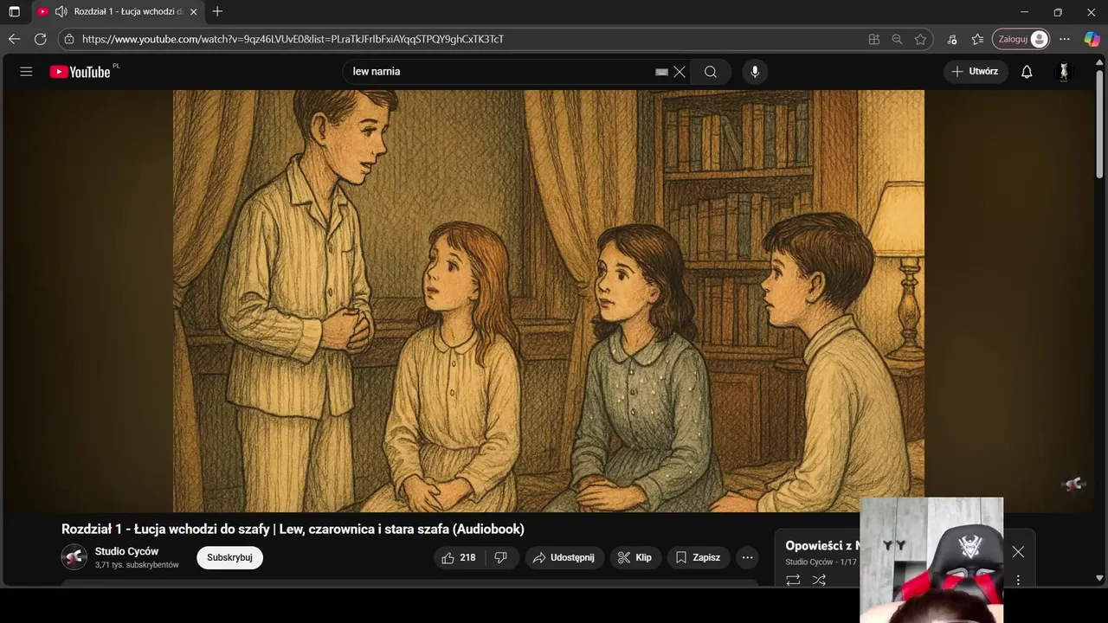
Task: Like the video with 218 likes
Action: pyautogui.click(x=459, y=558)
